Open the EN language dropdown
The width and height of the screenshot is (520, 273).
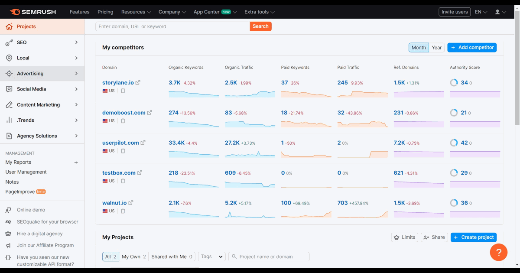(x=481, y=12)
